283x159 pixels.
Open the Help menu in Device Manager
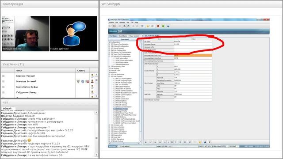137,23
